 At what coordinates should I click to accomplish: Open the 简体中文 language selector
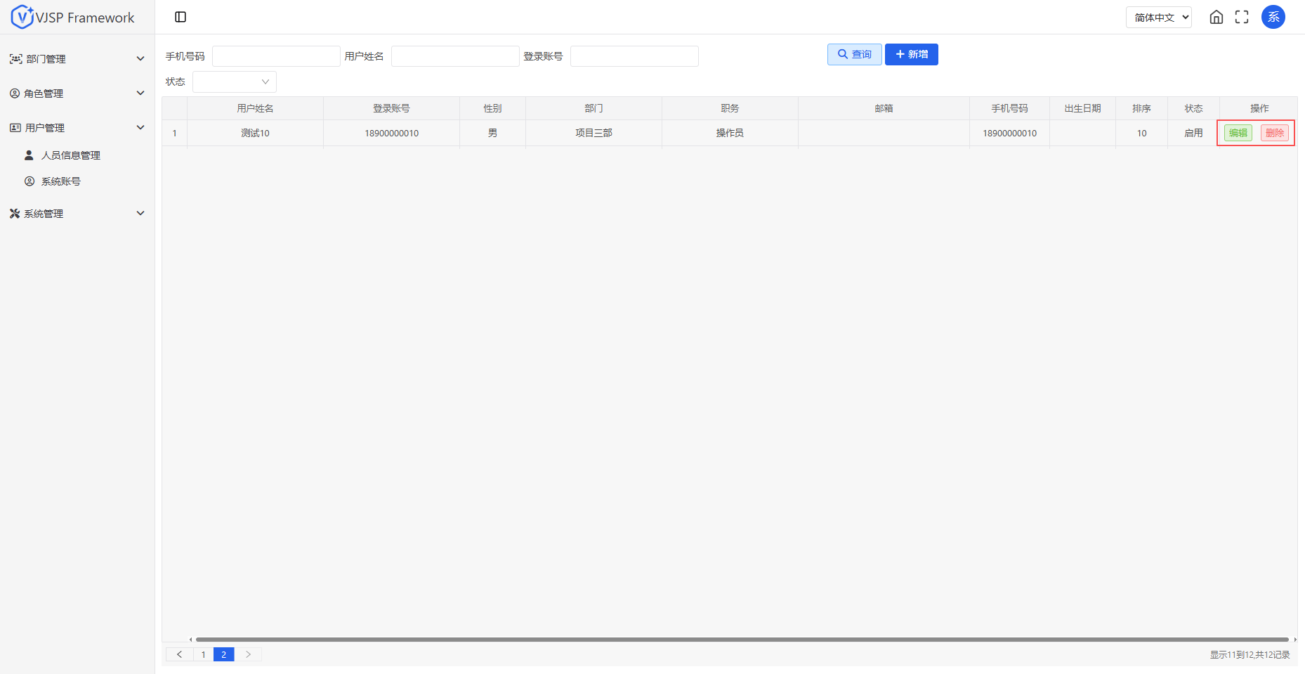[x=1159, y=17]
